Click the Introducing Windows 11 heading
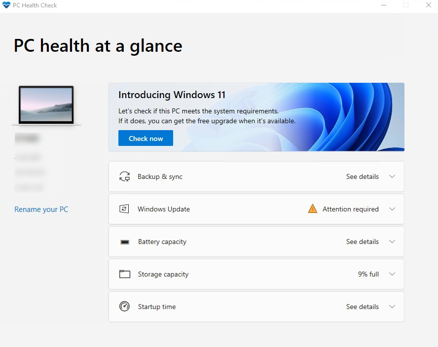This screenshot has width=438, height=347. coord(172,95)
